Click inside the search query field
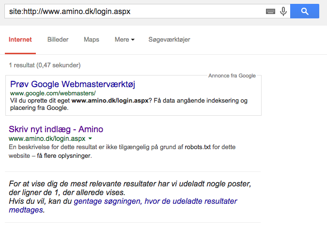 131,12
